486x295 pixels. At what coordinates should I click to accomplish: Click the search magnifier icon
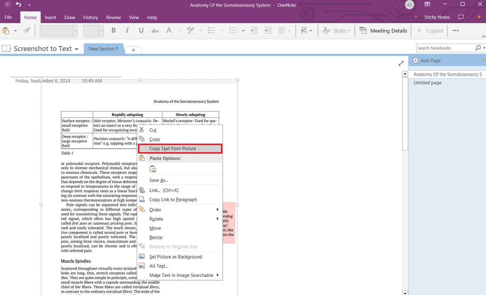point(478,48)
